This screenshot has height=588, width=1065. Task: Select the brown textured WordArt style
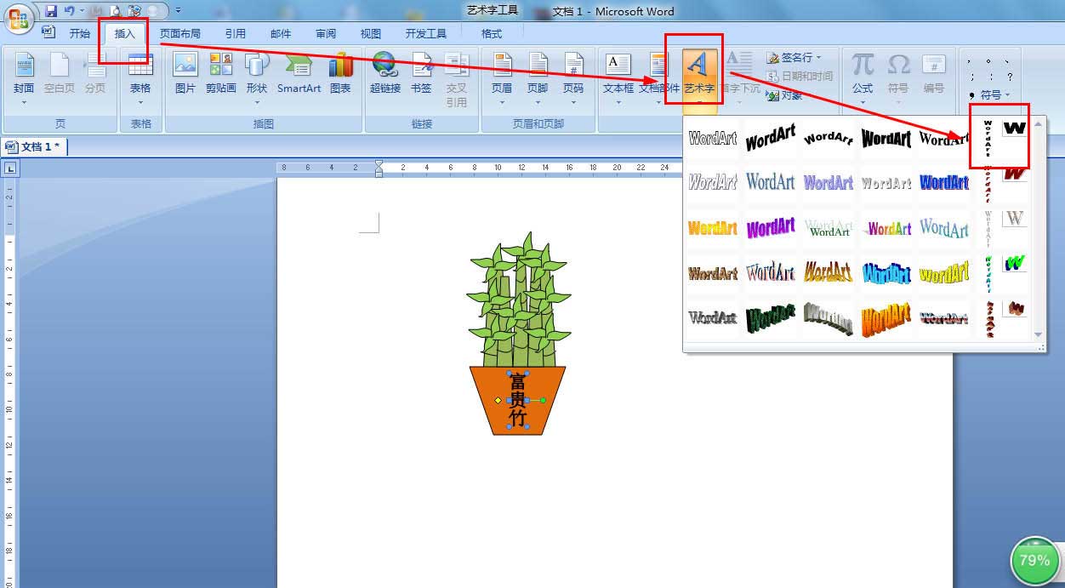713,274
